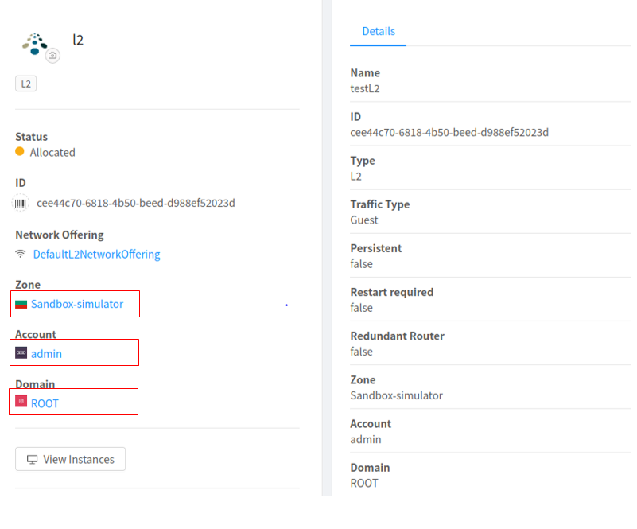Open the ROOT domain link
The height and width of the screenshot is (529, 637).
click(45, 403)
